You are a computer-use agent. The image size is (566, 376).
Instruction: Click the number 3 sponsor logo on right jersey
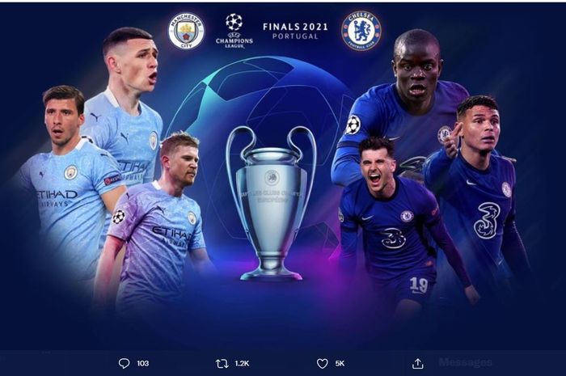[x=485, y=221]
